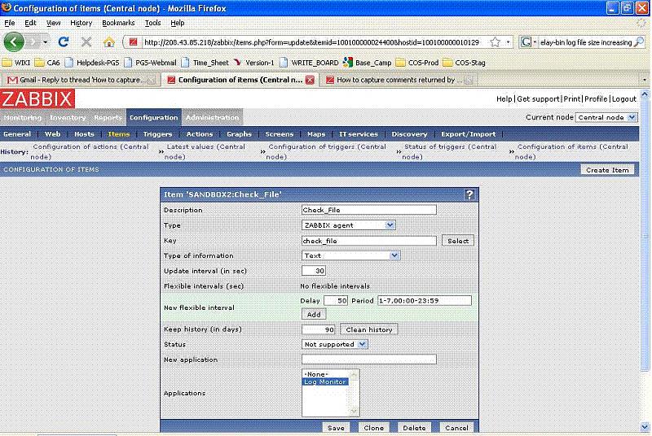This screenshot has height=436, width=652.
Task: Click the Clean history button
Action: [369, 329]
